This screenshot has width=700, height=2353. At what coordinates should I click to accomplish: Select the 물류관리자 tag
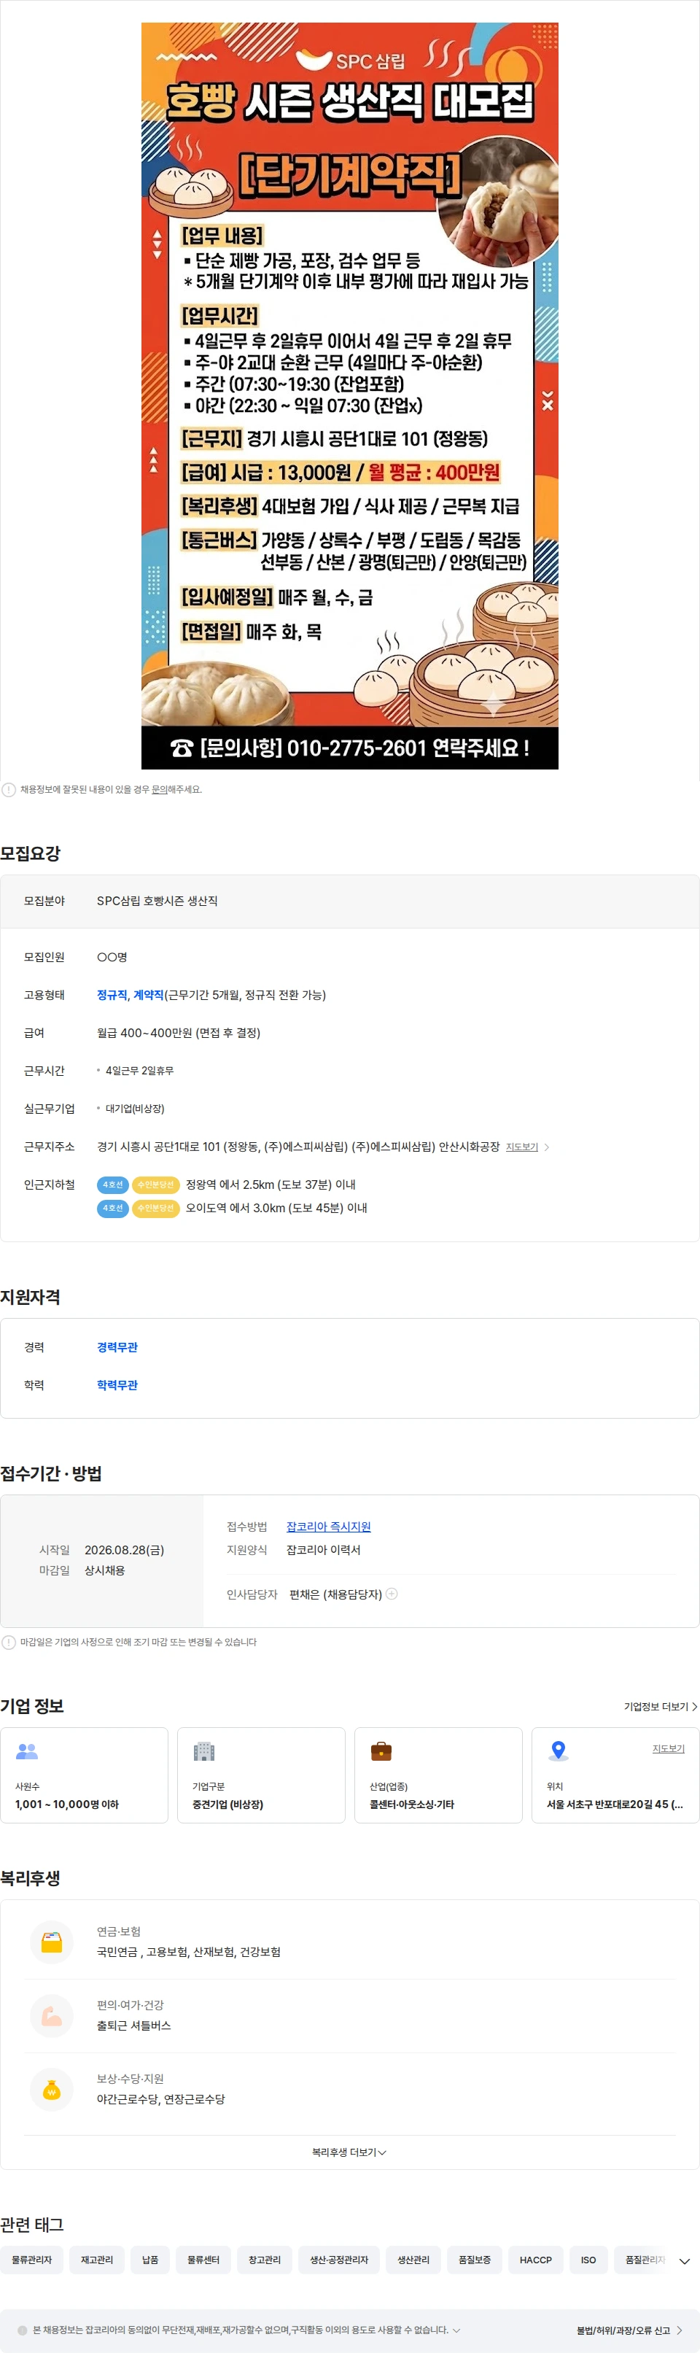pos(32,2260)
